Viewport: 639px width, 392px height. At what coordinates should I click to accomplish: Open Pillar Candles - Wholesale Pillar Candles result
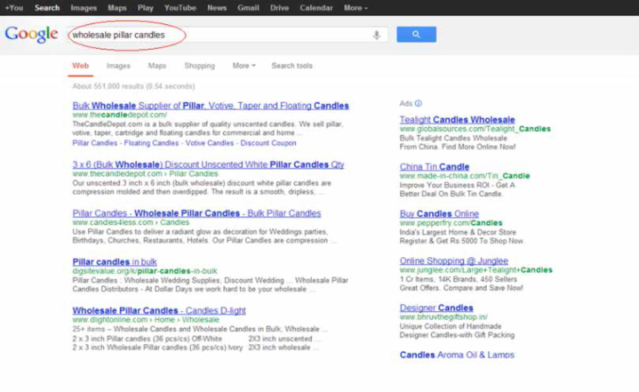click(x=196, y=213)
